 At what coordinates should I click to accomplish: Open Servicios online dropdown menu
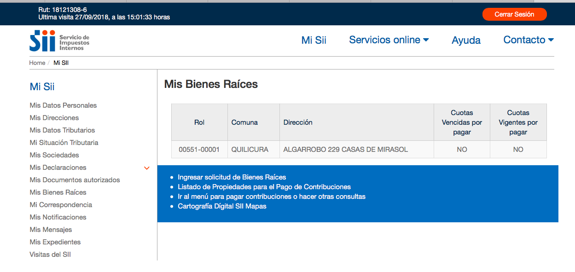tap(389, 40)
